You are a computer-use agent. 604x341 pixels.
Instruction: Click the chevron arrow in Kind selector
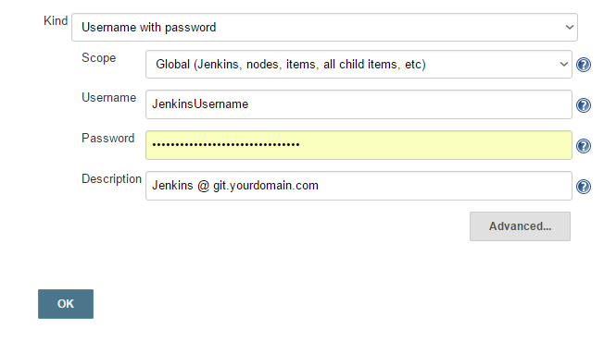[x=570, y=28]
